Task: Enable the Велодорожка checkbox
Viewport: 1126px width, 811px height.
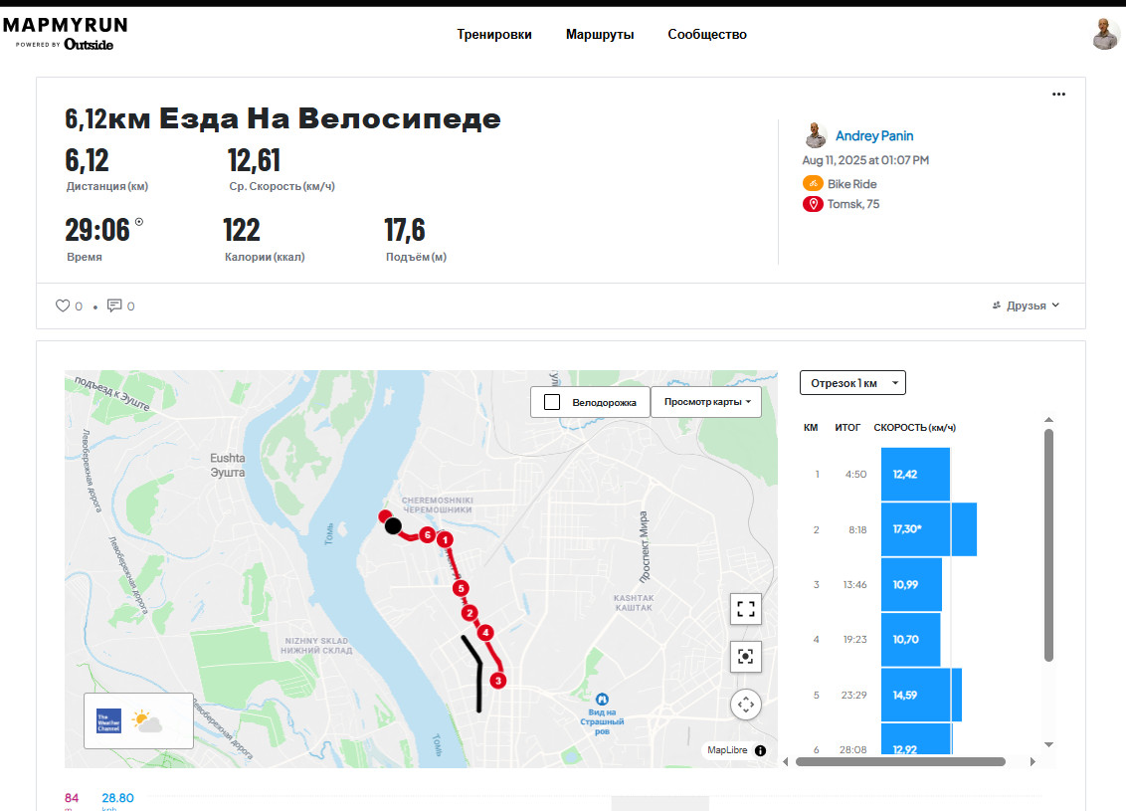Action: (x=551, y=402)
